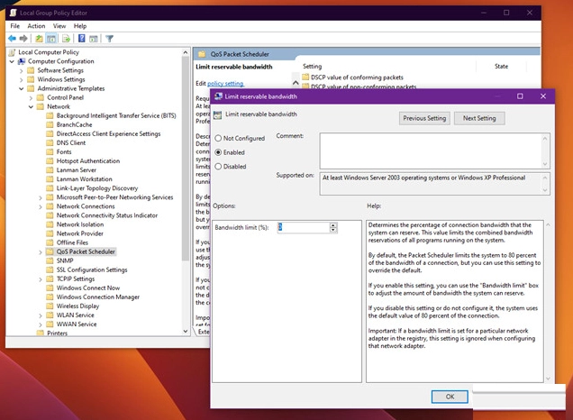Click the Next Setting button

pyautogui.click(x=479, y=118)
